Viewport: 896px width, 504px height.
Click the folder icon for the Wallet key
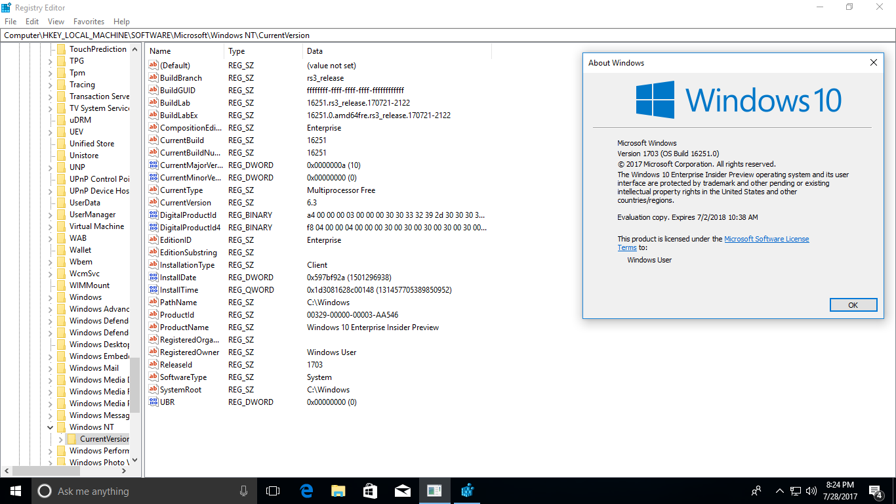pyautogui.click(x=61, y=250)
